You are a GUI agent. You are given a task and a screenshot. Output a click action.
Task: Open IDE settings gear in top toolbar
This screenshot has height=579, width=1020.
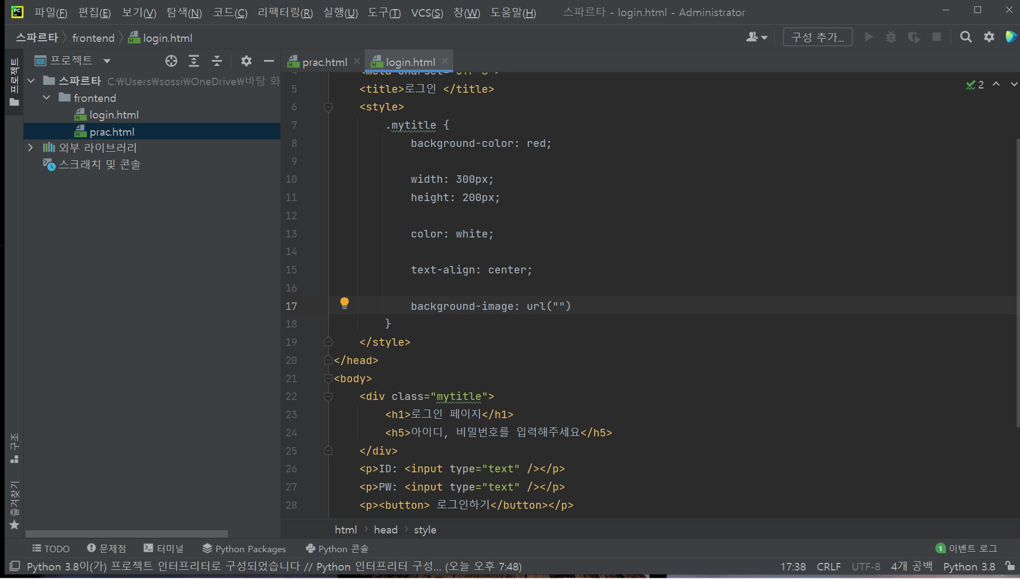tap(989, 37)
